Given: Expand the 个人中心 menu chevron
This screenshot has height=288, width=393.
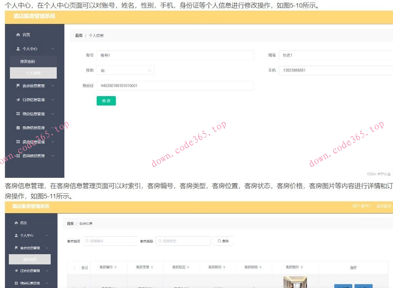Looking at the screenshot, I should pyautogui.click(x=53, y=49).
